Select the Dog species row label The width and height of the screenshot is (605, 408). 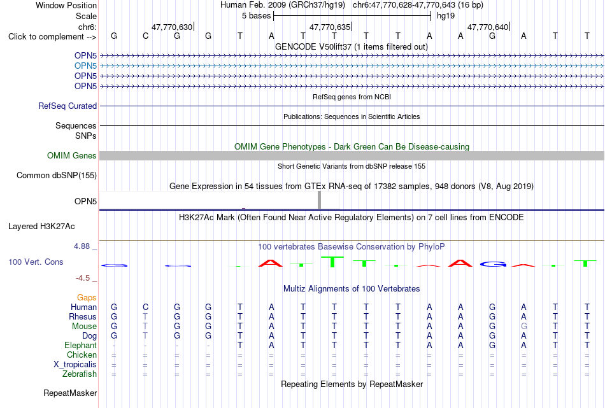pos(89,336)
